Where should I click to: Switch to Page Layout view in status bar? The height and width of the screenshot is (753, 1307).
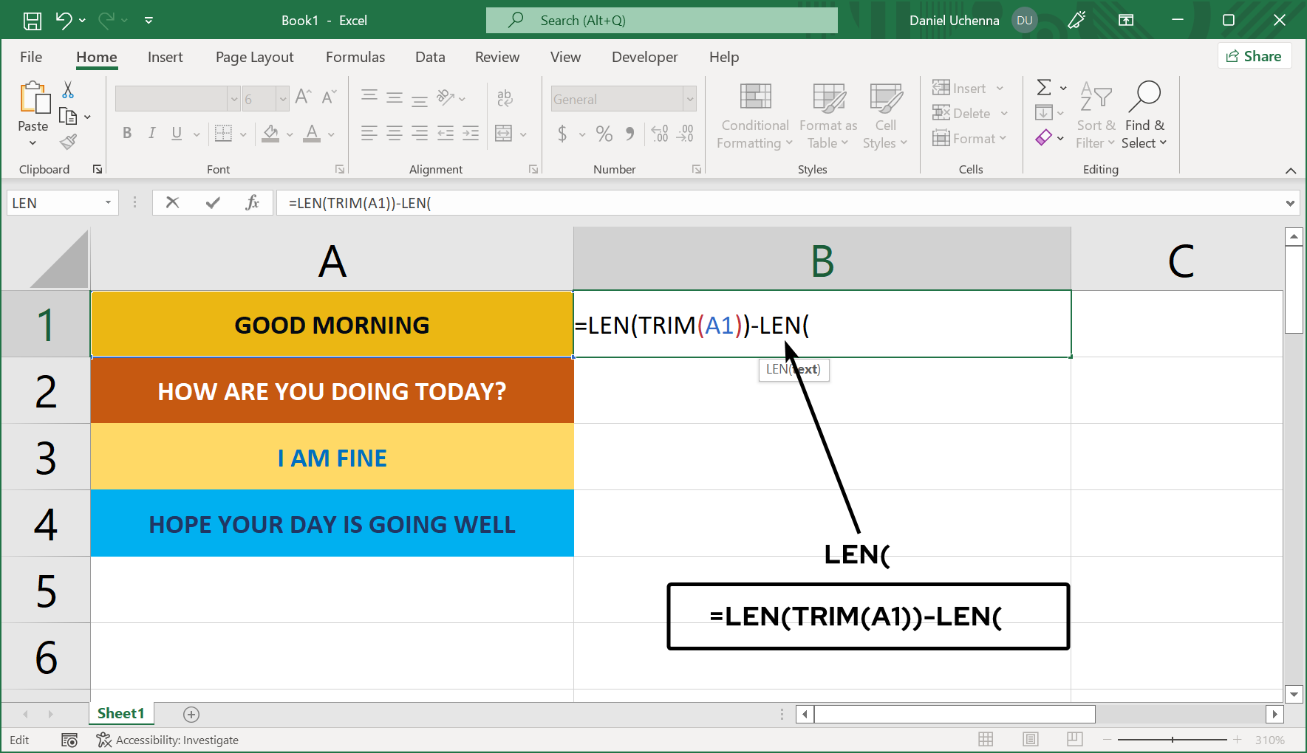click(x=1031, y=739)
